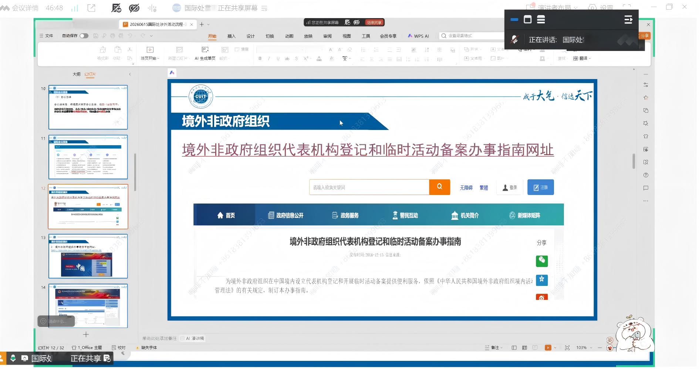
Task: Click the blue 注册 register button
Action: pos(540,187)
